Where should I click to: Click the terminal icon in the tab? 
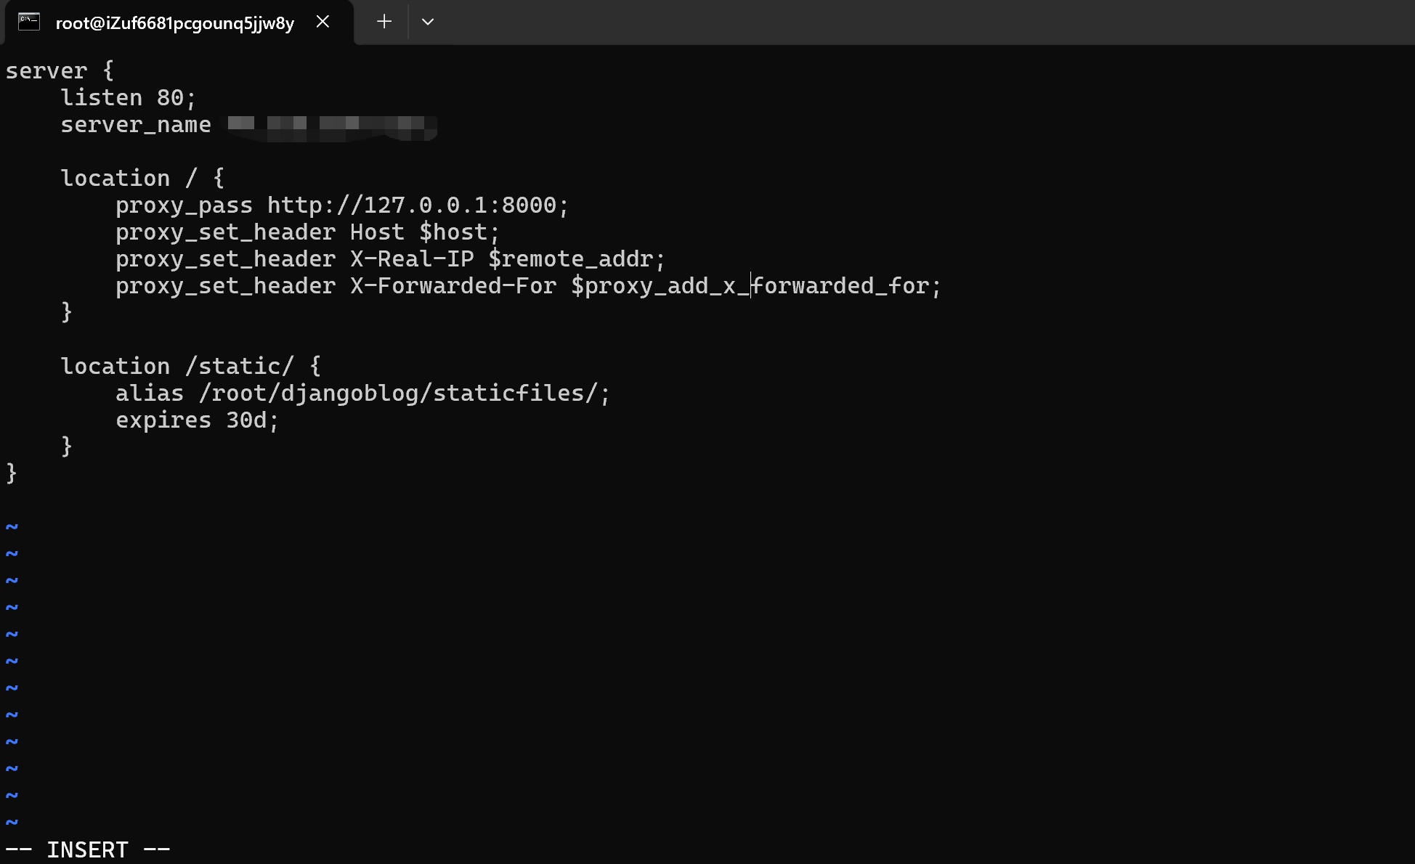pos(29,21)
